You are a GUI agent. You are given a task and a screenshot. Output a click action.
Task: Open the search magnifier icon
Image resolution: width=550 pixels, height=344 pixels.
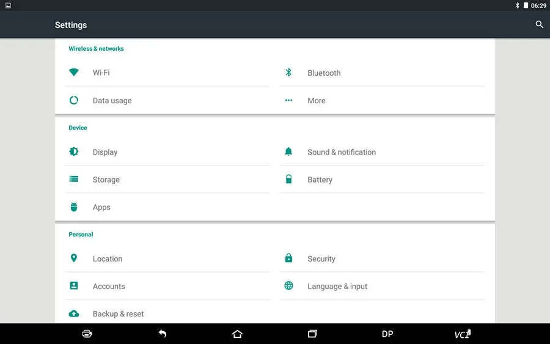539,24
